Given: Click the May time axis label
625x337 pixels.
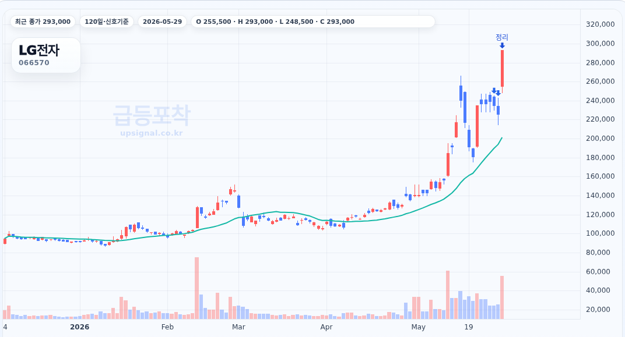Looking at the screenshot, I should click(x=419, y=327).
